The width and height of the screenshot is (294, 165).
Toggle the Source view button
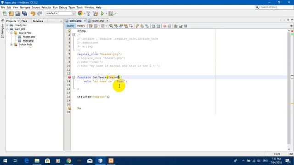70,26
